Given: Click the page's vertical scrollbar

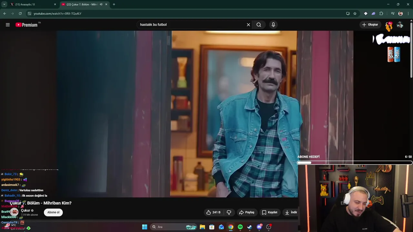Looking at the screenshot, I should [411, 50].
